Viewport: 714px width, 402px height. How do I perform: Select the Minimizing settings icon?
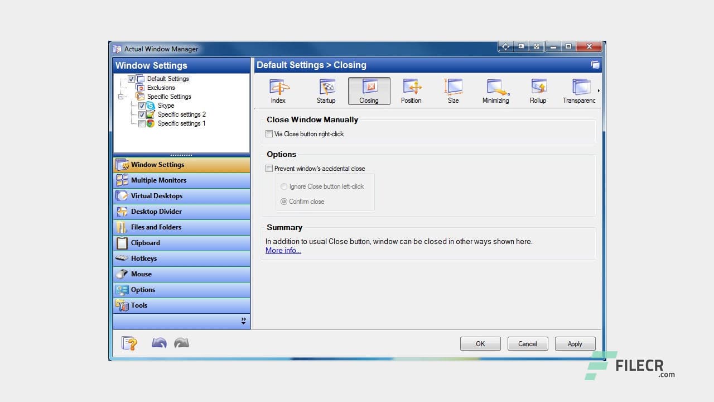point(495,89)
